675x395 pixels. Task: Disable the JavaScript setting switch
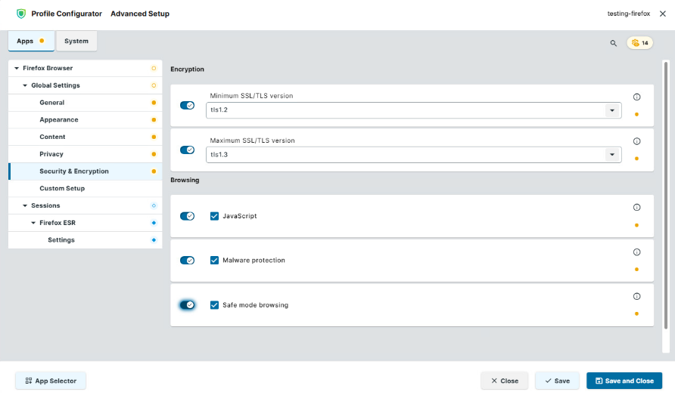[x=187, y=216]
